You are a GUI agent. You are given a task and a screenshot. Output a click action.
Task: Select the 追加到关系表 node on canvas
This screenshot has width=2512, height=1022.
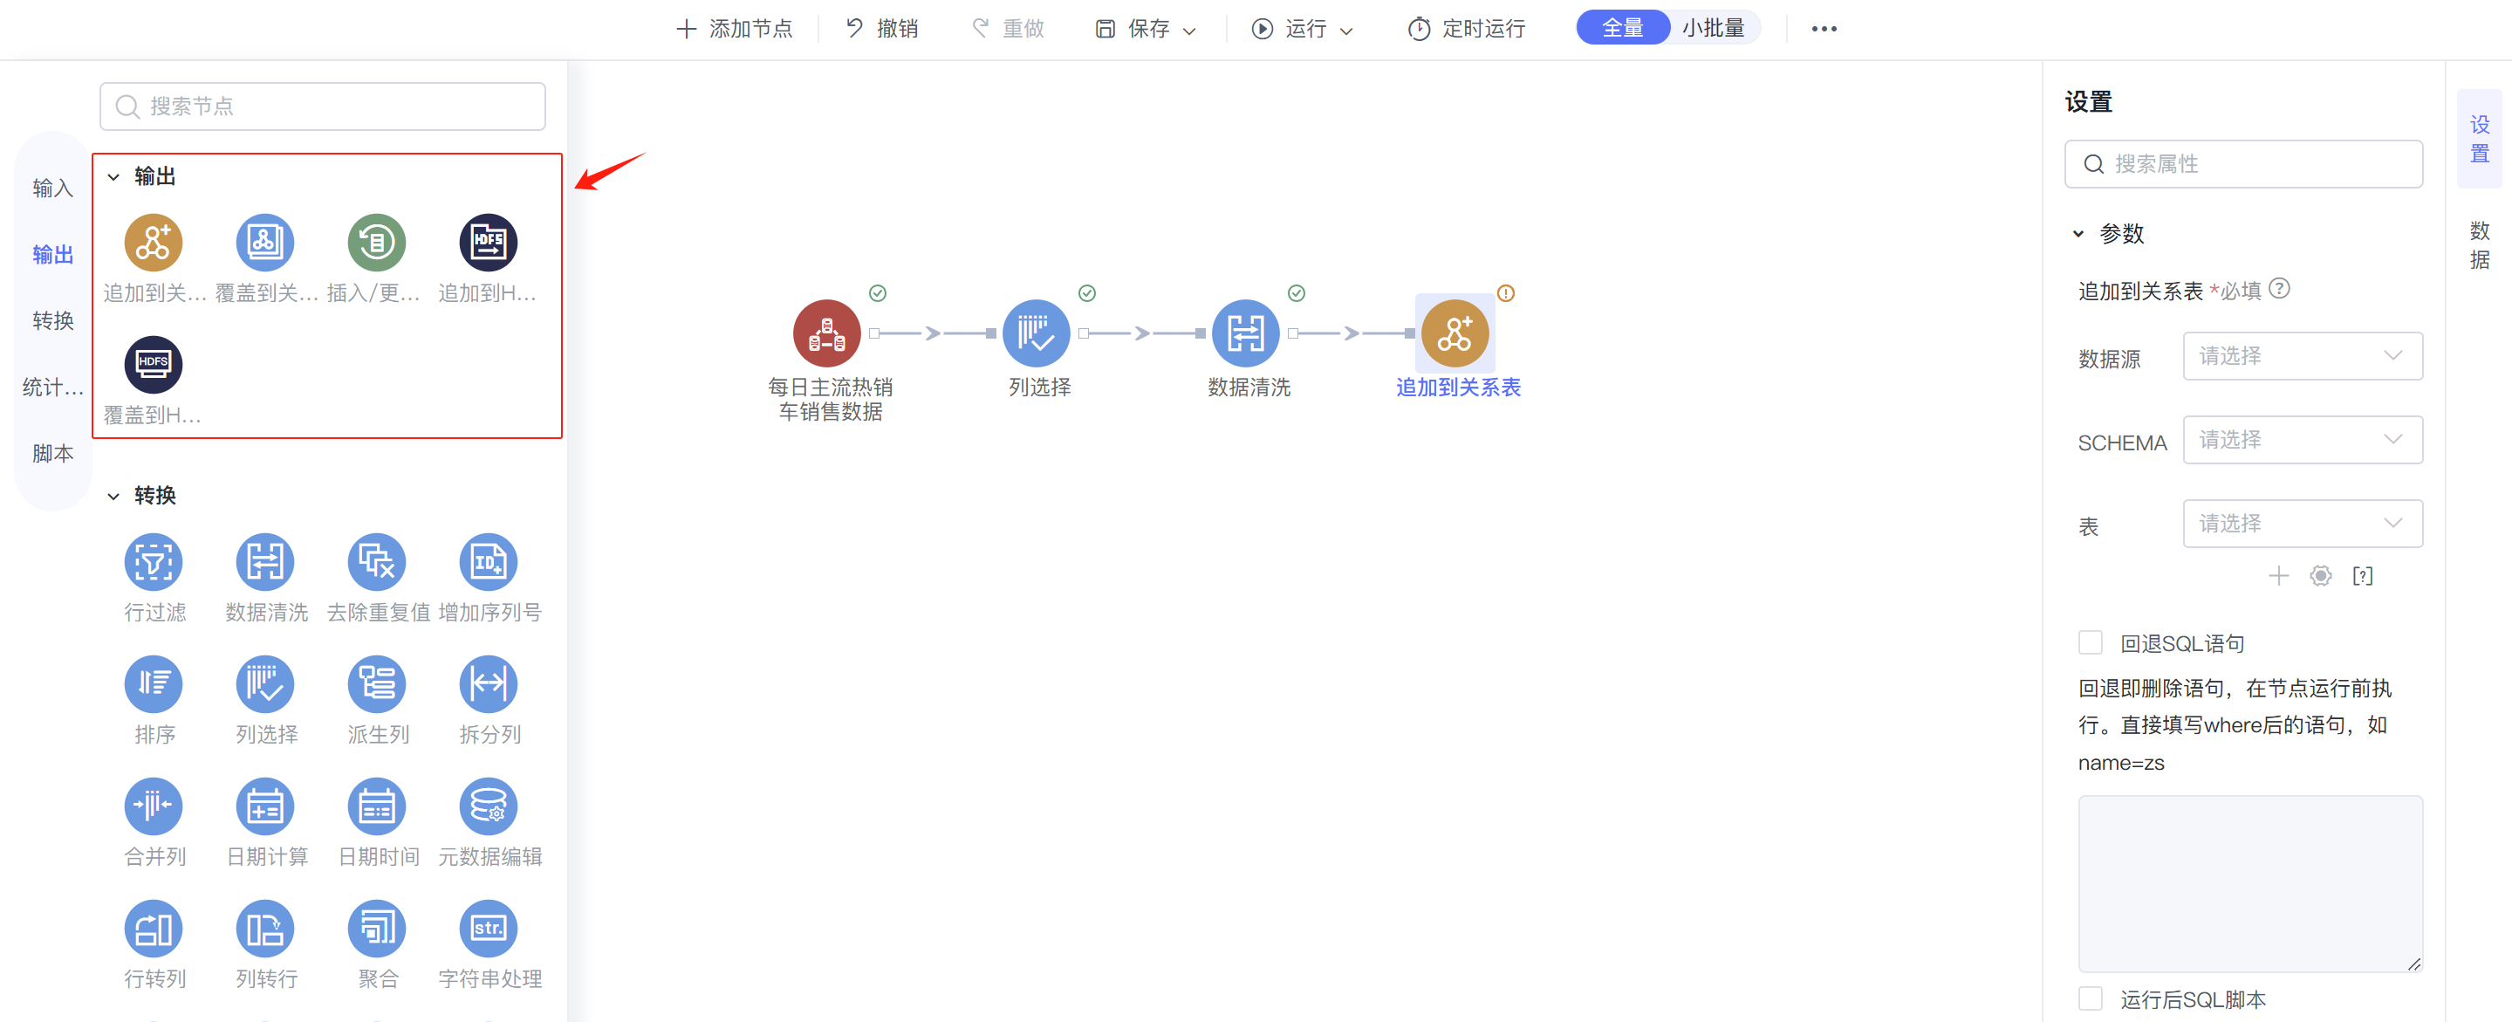click(x=1454, y=333)
